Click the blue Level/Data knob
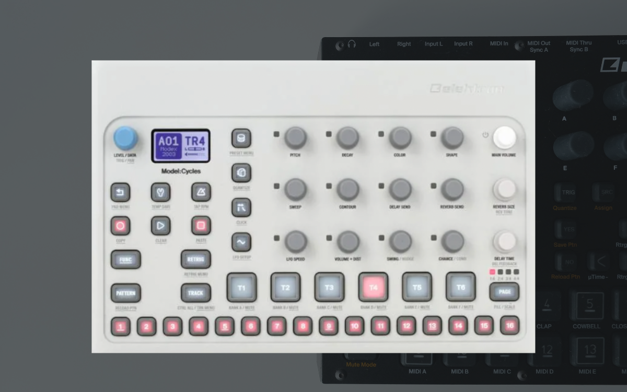 tap(125, 139)
